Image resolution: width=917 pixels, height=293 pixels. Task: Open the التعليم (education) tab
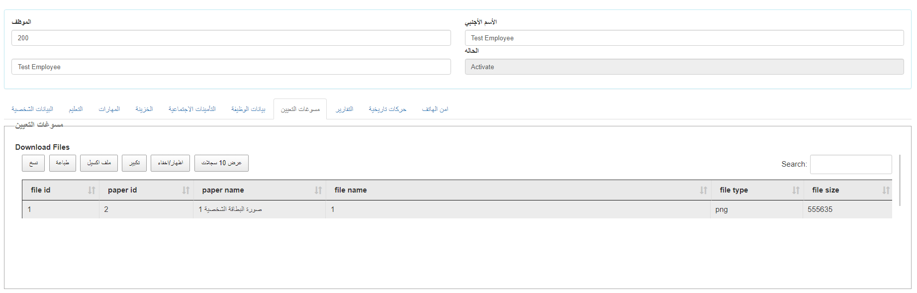[x=76, y=109]
